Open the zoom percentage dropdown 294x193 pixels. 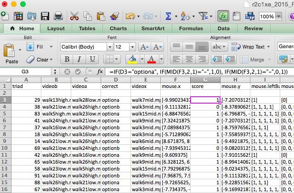tap(279, 17)
